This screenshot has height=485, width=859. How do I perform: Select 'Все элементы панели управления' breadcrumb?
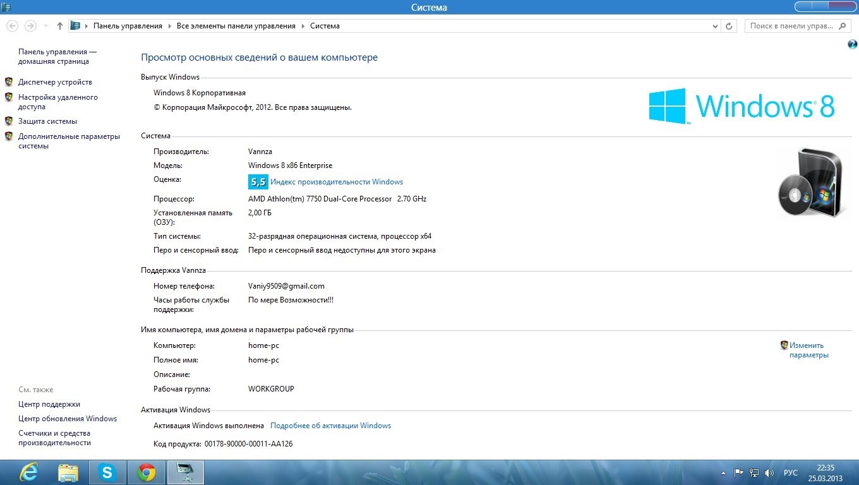coord(236,26)
